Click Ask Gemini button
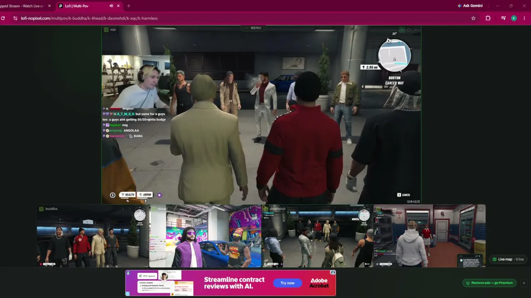Screen dimensions: 531x298 pyautogui.click(x=470, y=6)
